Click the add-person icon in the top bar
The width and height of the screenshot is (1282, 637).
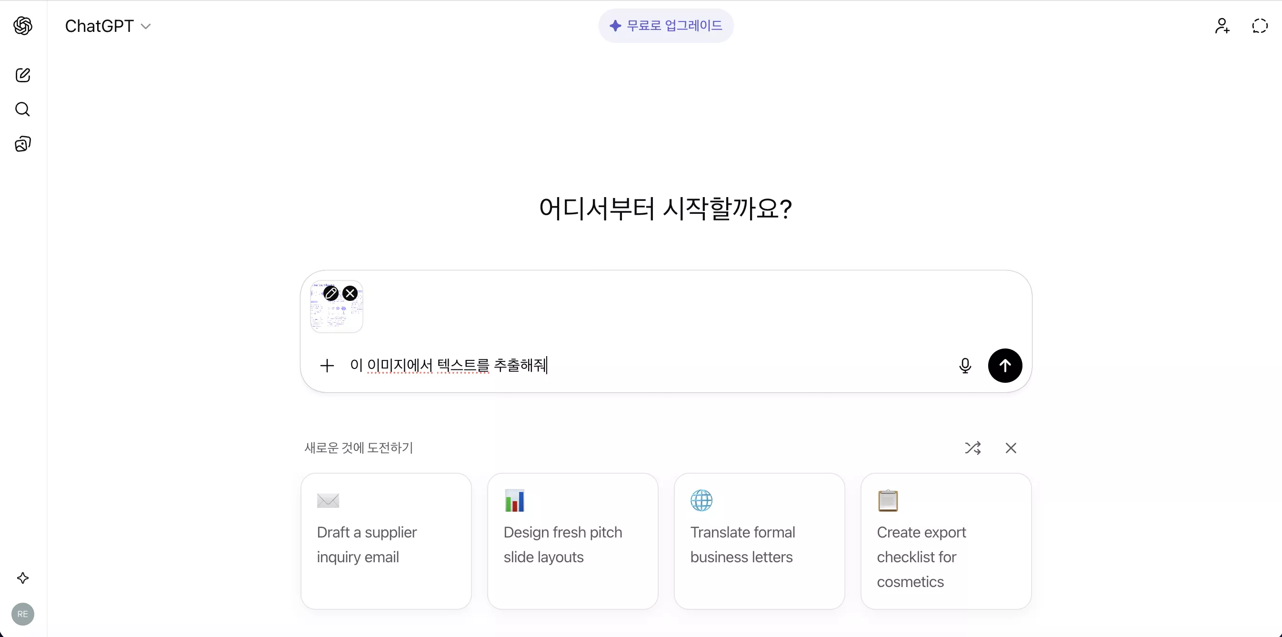pyautogui.click(x=1222, y=26)
